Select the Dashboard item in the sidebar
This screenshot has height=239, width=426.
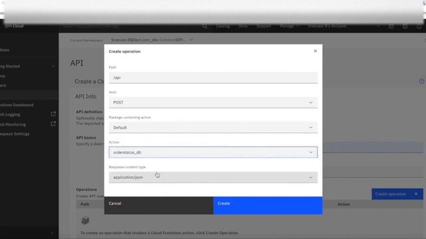coord(17,105)
